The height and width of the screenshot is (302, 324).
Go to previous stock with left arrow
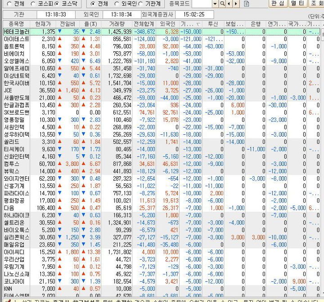pos(229,4)
